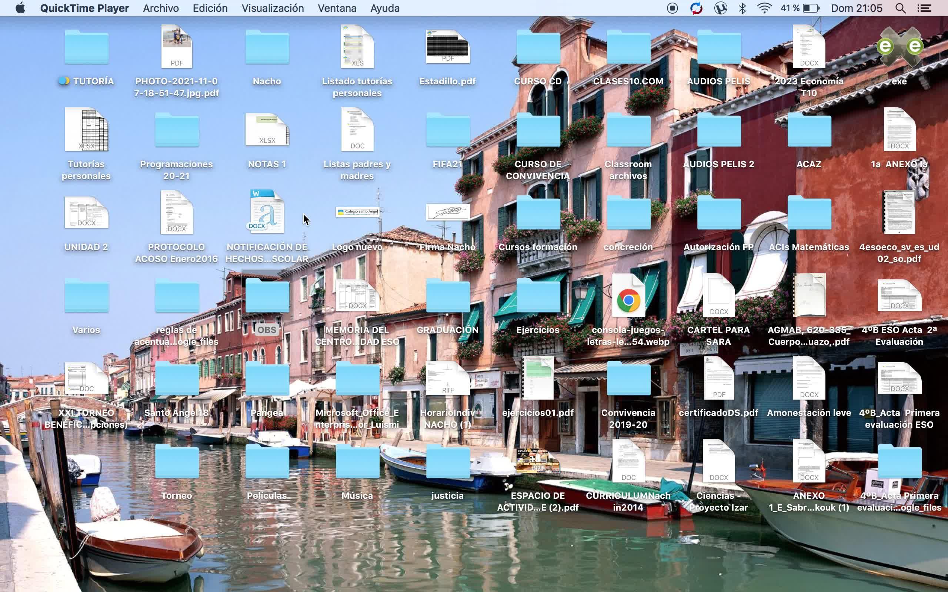
Task: Open Spotlight search magnifier icon
Action: coord(900,8)
